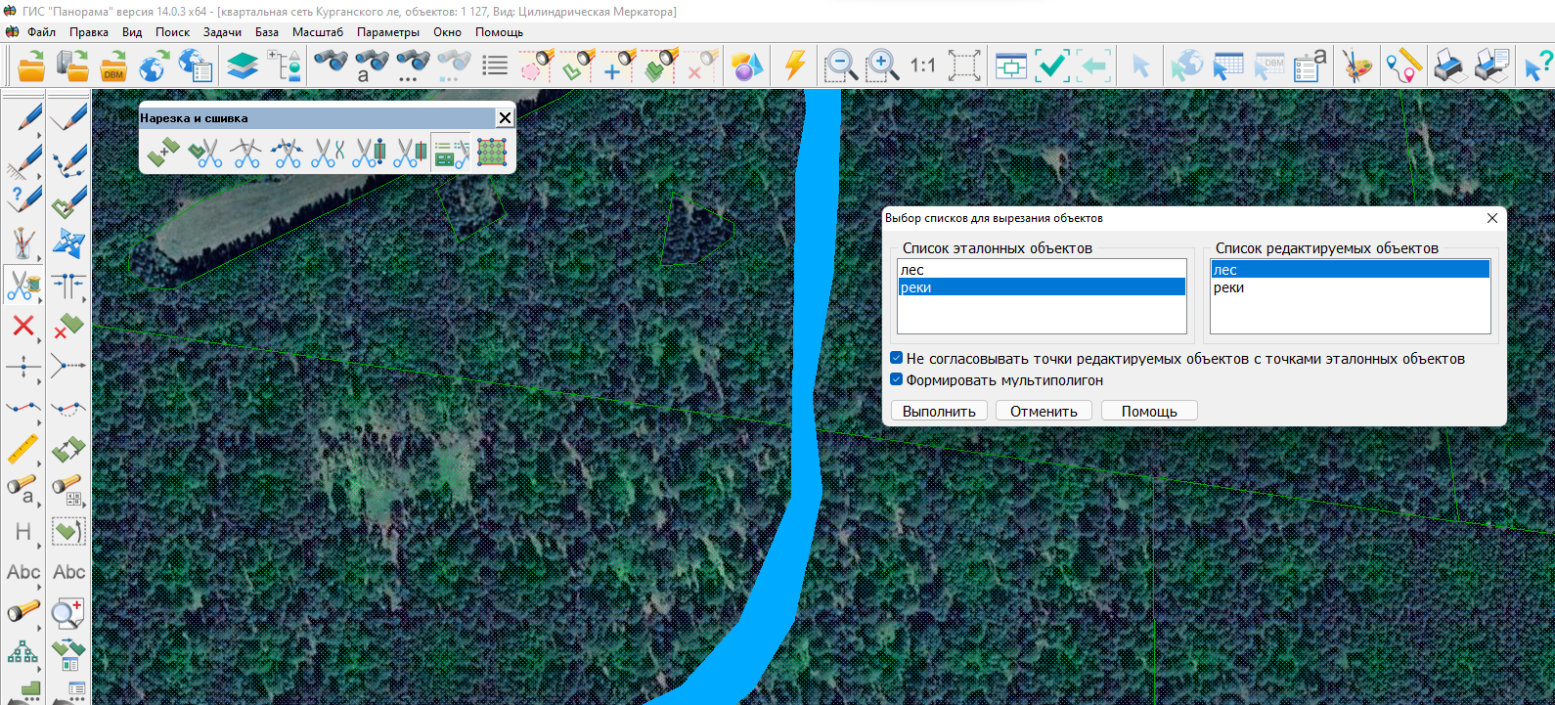This screenshot has height=705, width=1555.
Task: Click the zoom in magnifier icon
Action: (882, 66)
